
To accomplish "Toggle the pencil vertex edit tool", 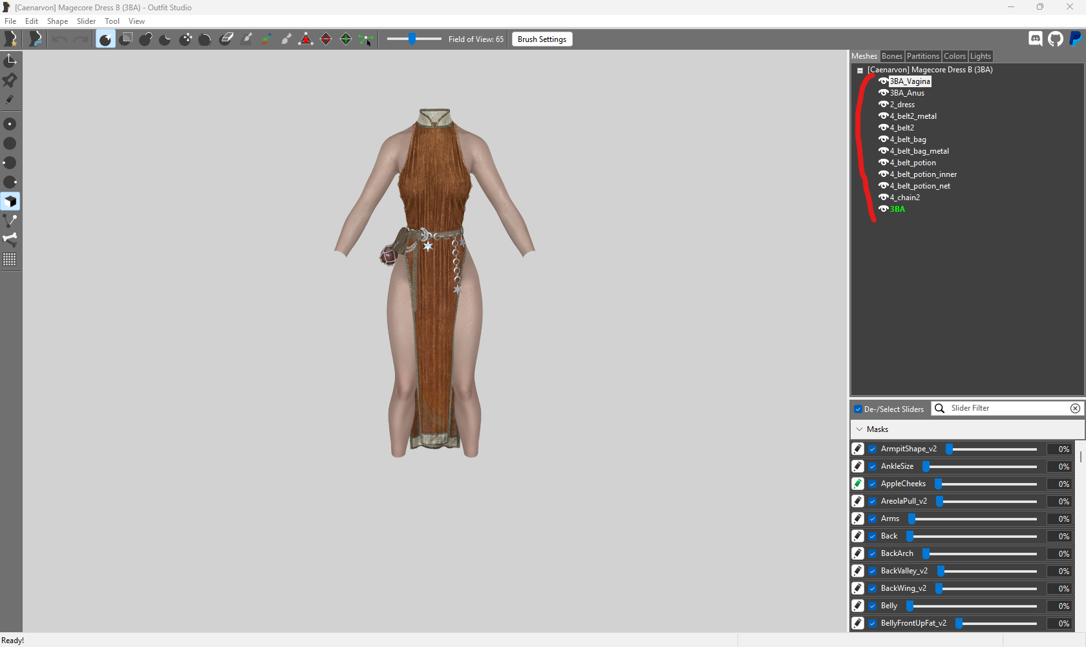I will (10, 99).
